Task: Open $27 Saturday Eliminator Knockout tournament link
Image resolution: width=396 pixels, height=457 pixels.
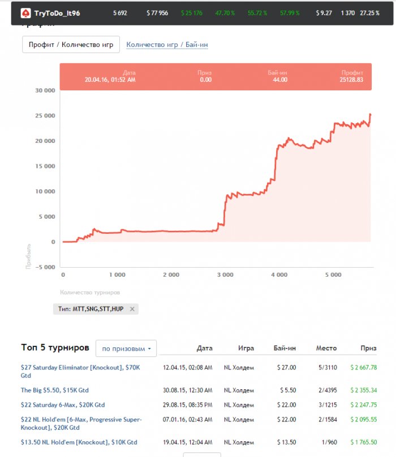Action: coord(80,371)
